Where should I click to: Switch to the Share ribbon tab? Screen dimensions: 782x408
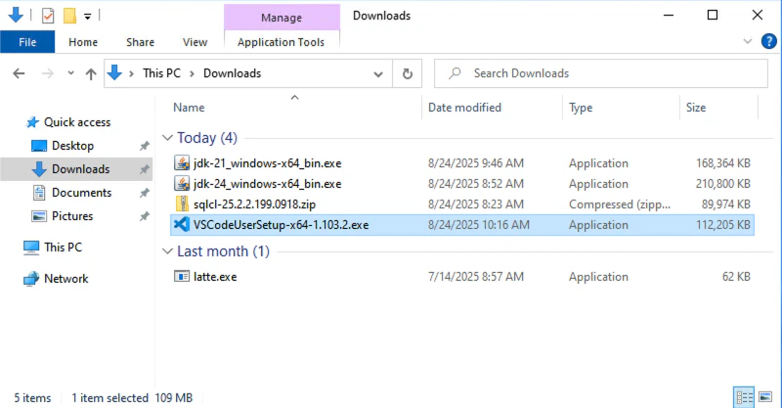140,42
